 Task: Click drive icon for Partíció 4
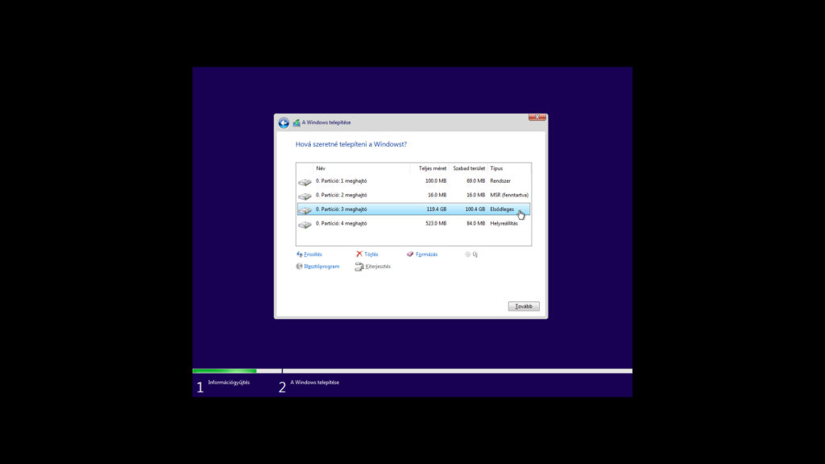tap(305, 224)
